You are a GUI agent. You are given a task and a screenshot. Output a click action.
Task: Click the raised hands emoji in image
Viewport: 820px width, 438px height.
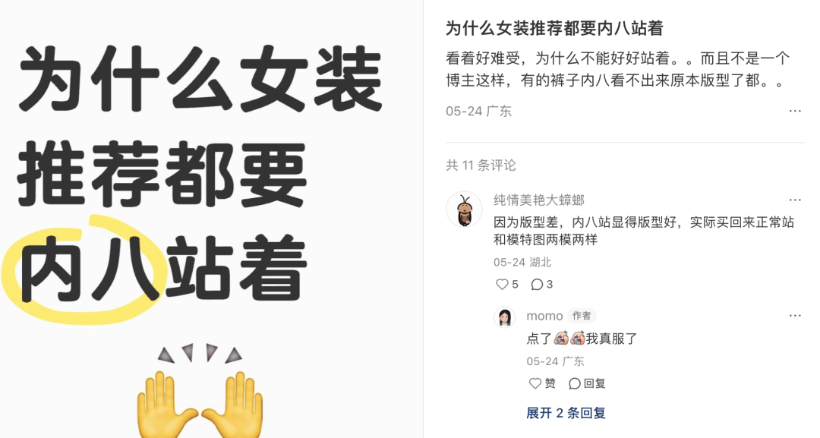[200, 392]
